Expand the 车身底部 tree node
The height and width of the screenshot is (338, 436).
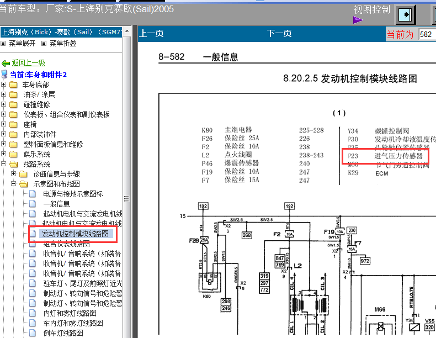3,84
